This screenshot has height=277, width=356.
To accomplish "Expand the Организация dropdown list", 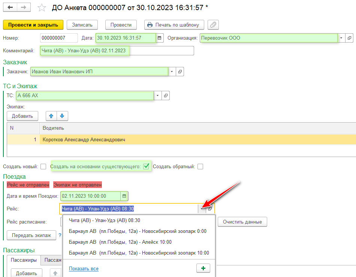I will click(x=341, y=38).
